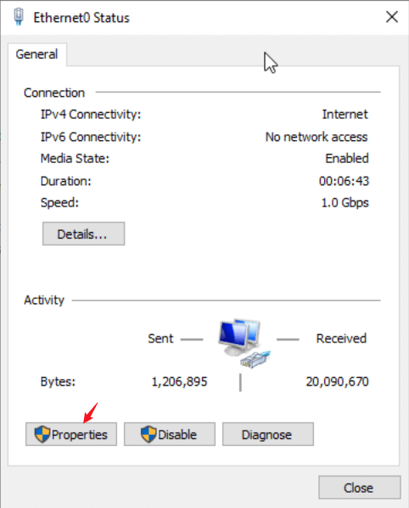Screen dimensions: 409x508
Task: Select the General tab
Action: [x=36, y=54]
